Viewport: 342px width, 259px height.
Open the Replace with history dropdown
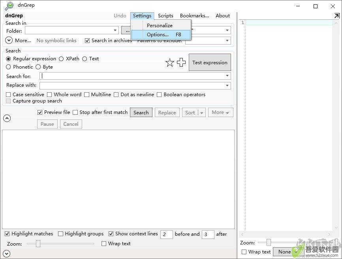click(x=227, y=86)
